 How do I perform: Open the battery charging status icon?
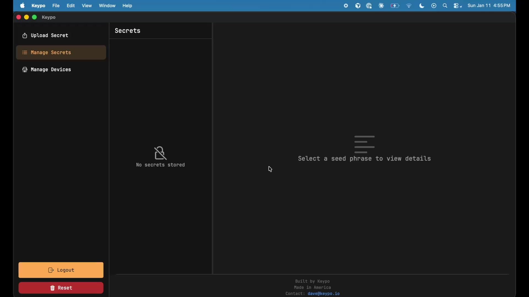point(395,6)
